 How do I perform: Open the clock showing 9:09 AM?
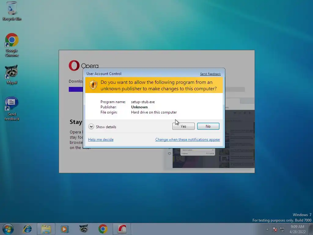297,229
